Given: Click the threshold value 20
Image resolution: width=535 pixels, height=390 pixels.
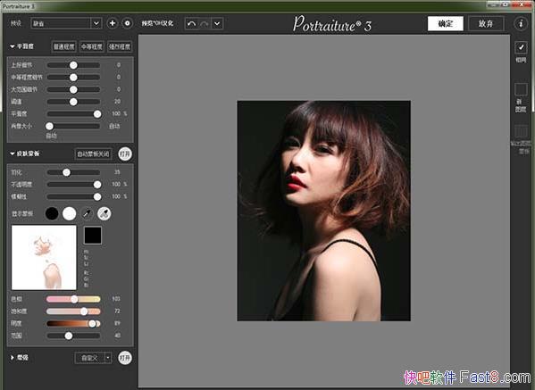Looking at the screenshot, I should tap(117, 102).
